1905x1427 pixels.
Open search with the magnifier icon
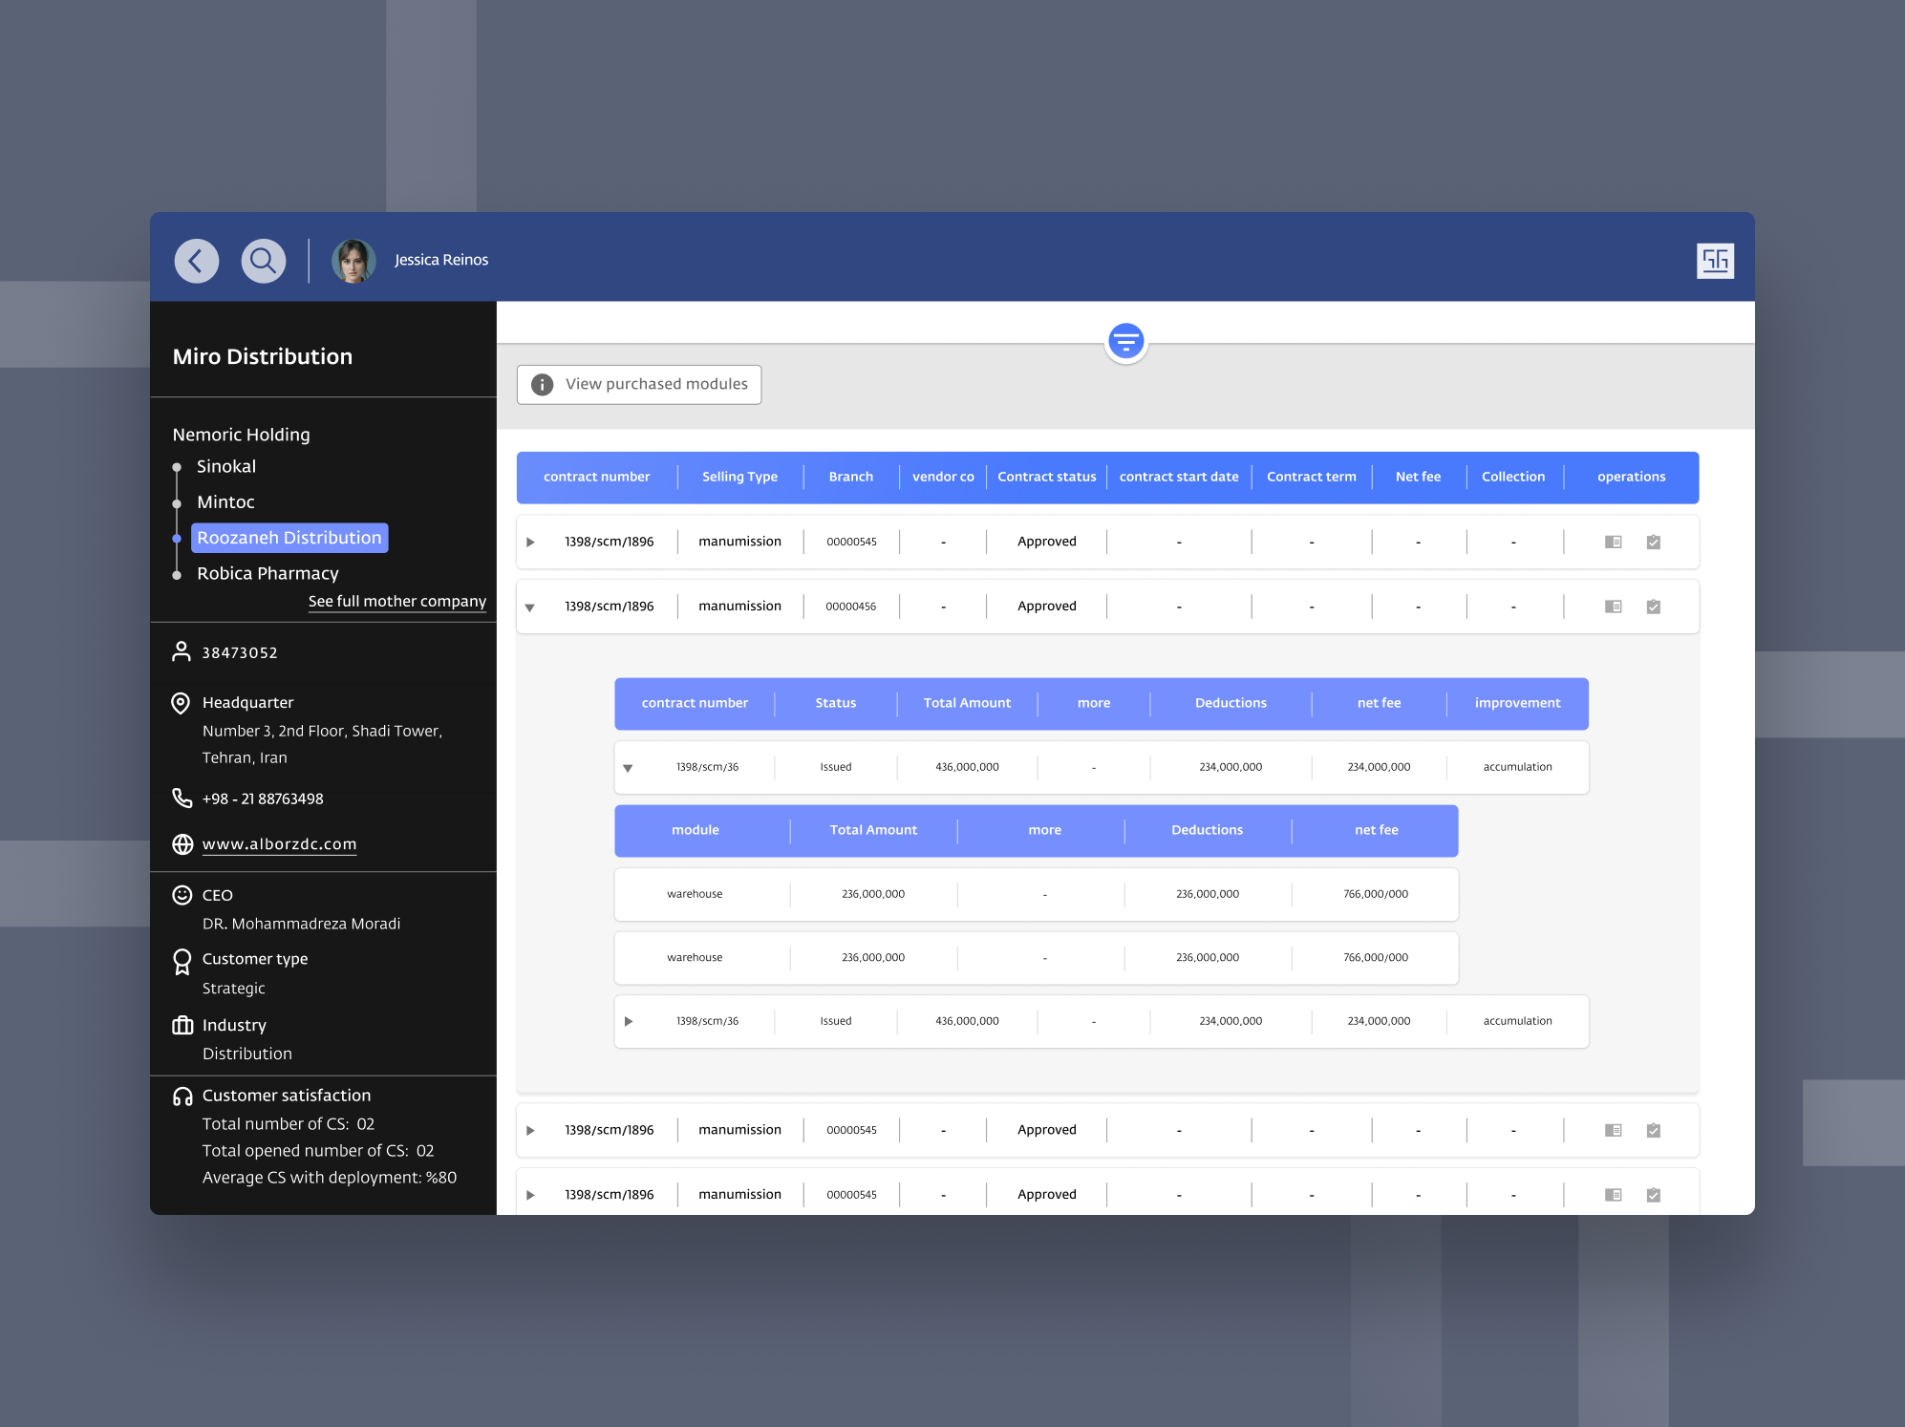tap(263, 261)
